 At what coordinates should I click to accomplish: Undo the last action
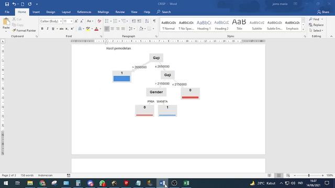coord(14,4)
